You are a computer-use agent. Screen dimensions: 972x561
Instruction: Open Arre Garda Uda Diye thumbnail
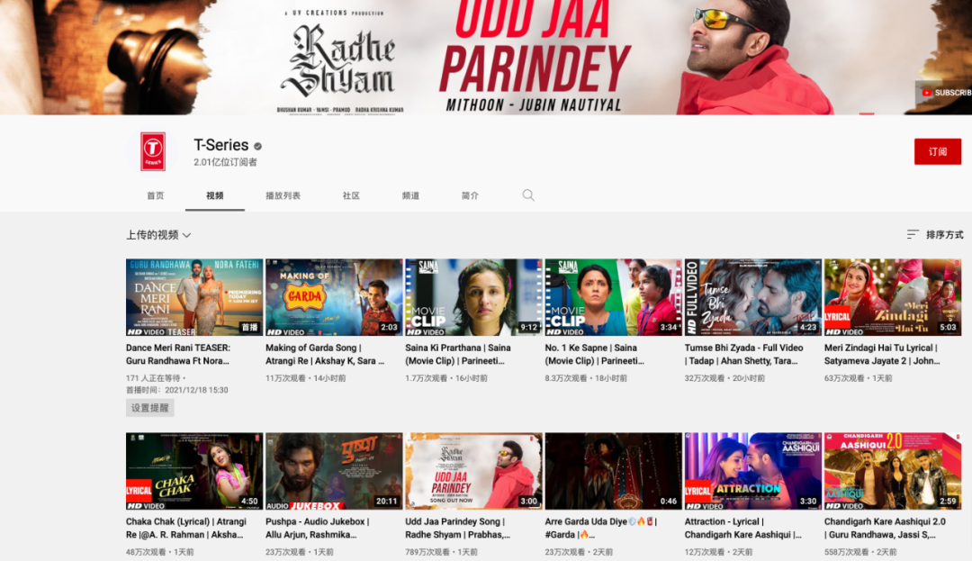(x=613, y=471)
